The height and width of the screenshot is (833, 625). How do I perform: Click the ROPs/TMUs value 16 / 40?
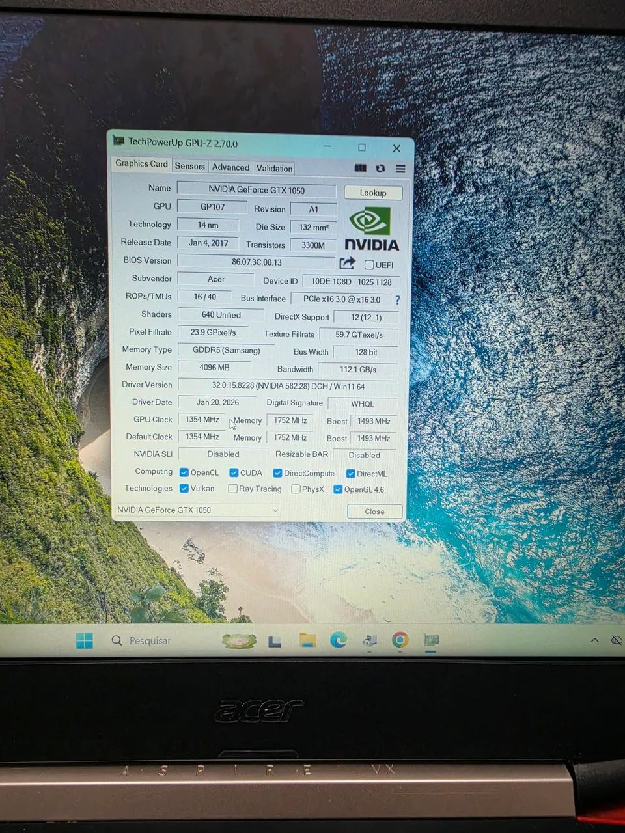tap(204, 297)
